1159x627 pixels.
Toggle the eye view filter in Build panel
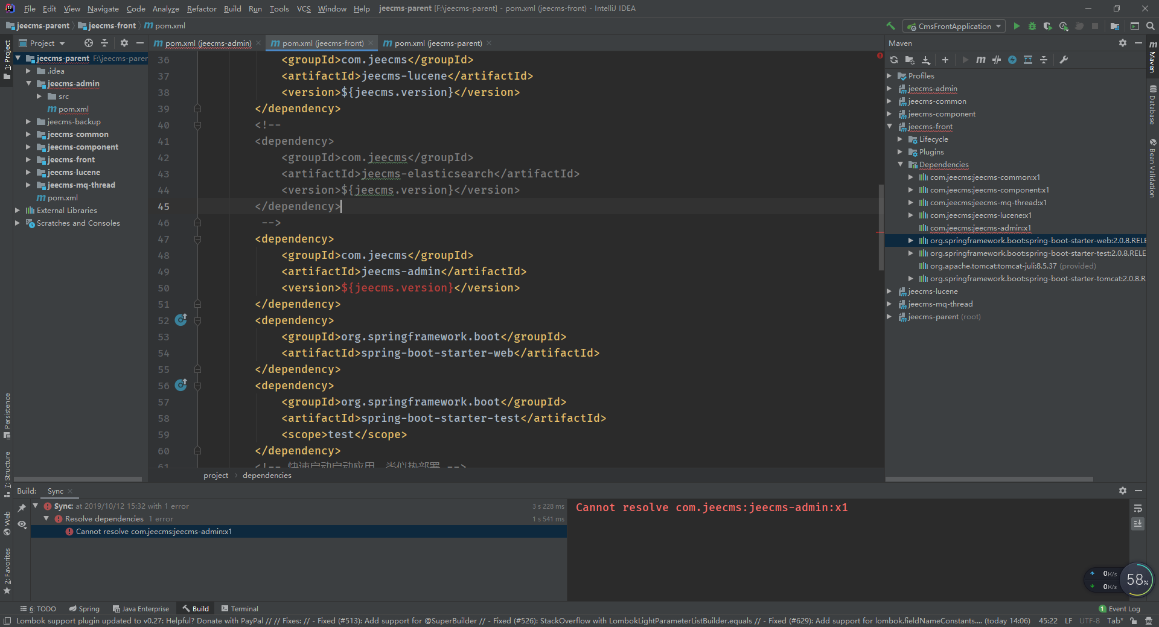[x=22, y=524]
